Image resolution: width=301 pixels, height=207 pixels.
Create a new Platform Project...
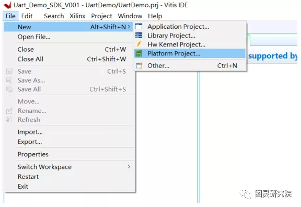click(190, 53)
